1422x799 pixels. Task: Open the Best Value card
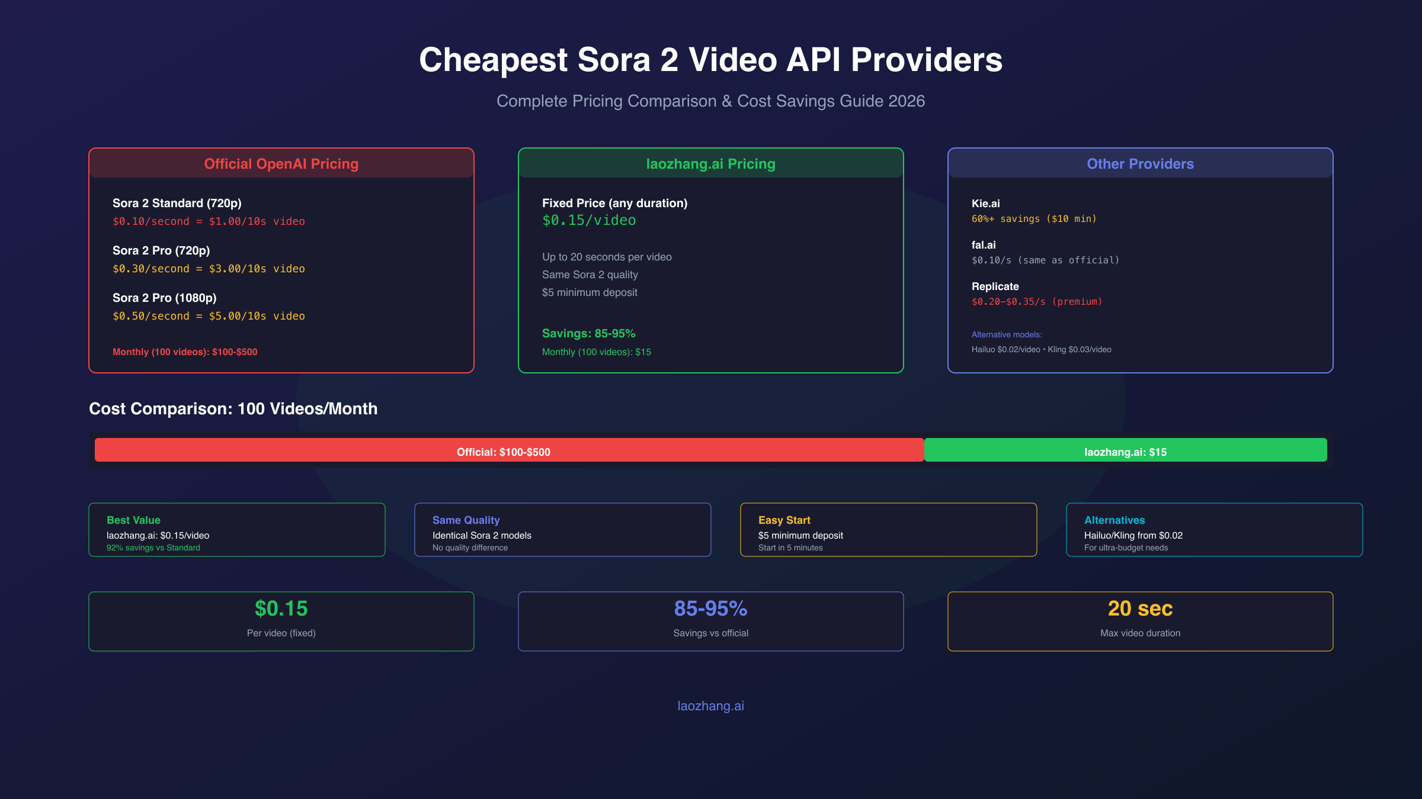236,530
